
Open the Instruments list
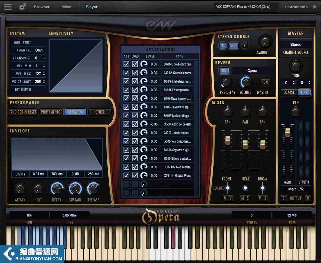tap(296, 7)
